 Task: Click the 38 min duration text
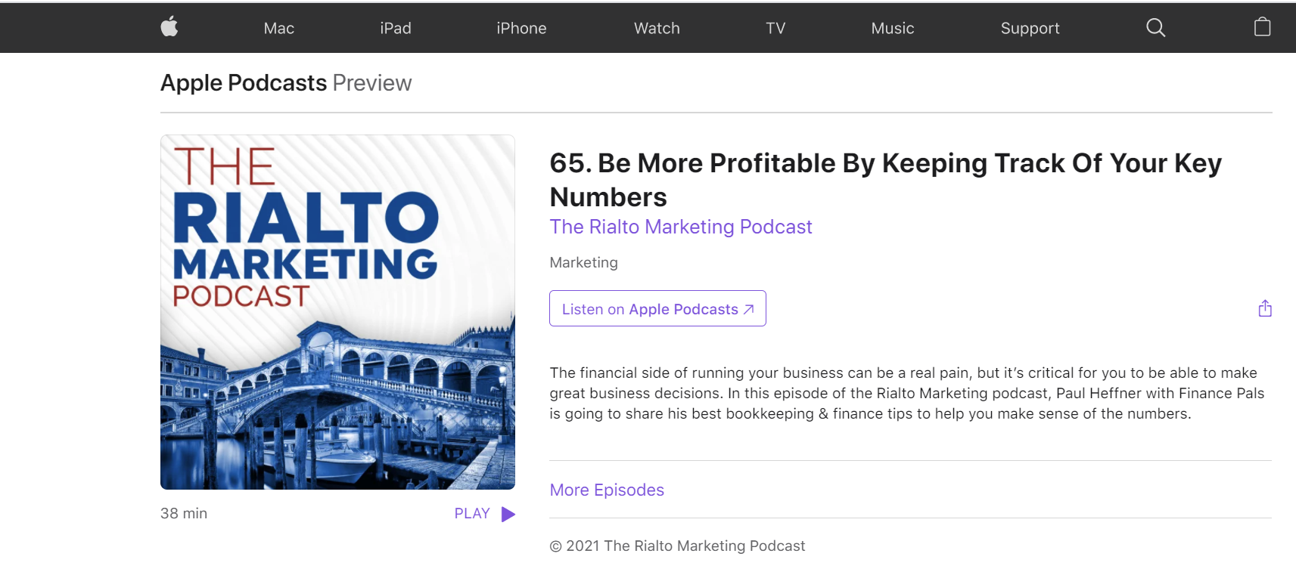click(184, 513)
